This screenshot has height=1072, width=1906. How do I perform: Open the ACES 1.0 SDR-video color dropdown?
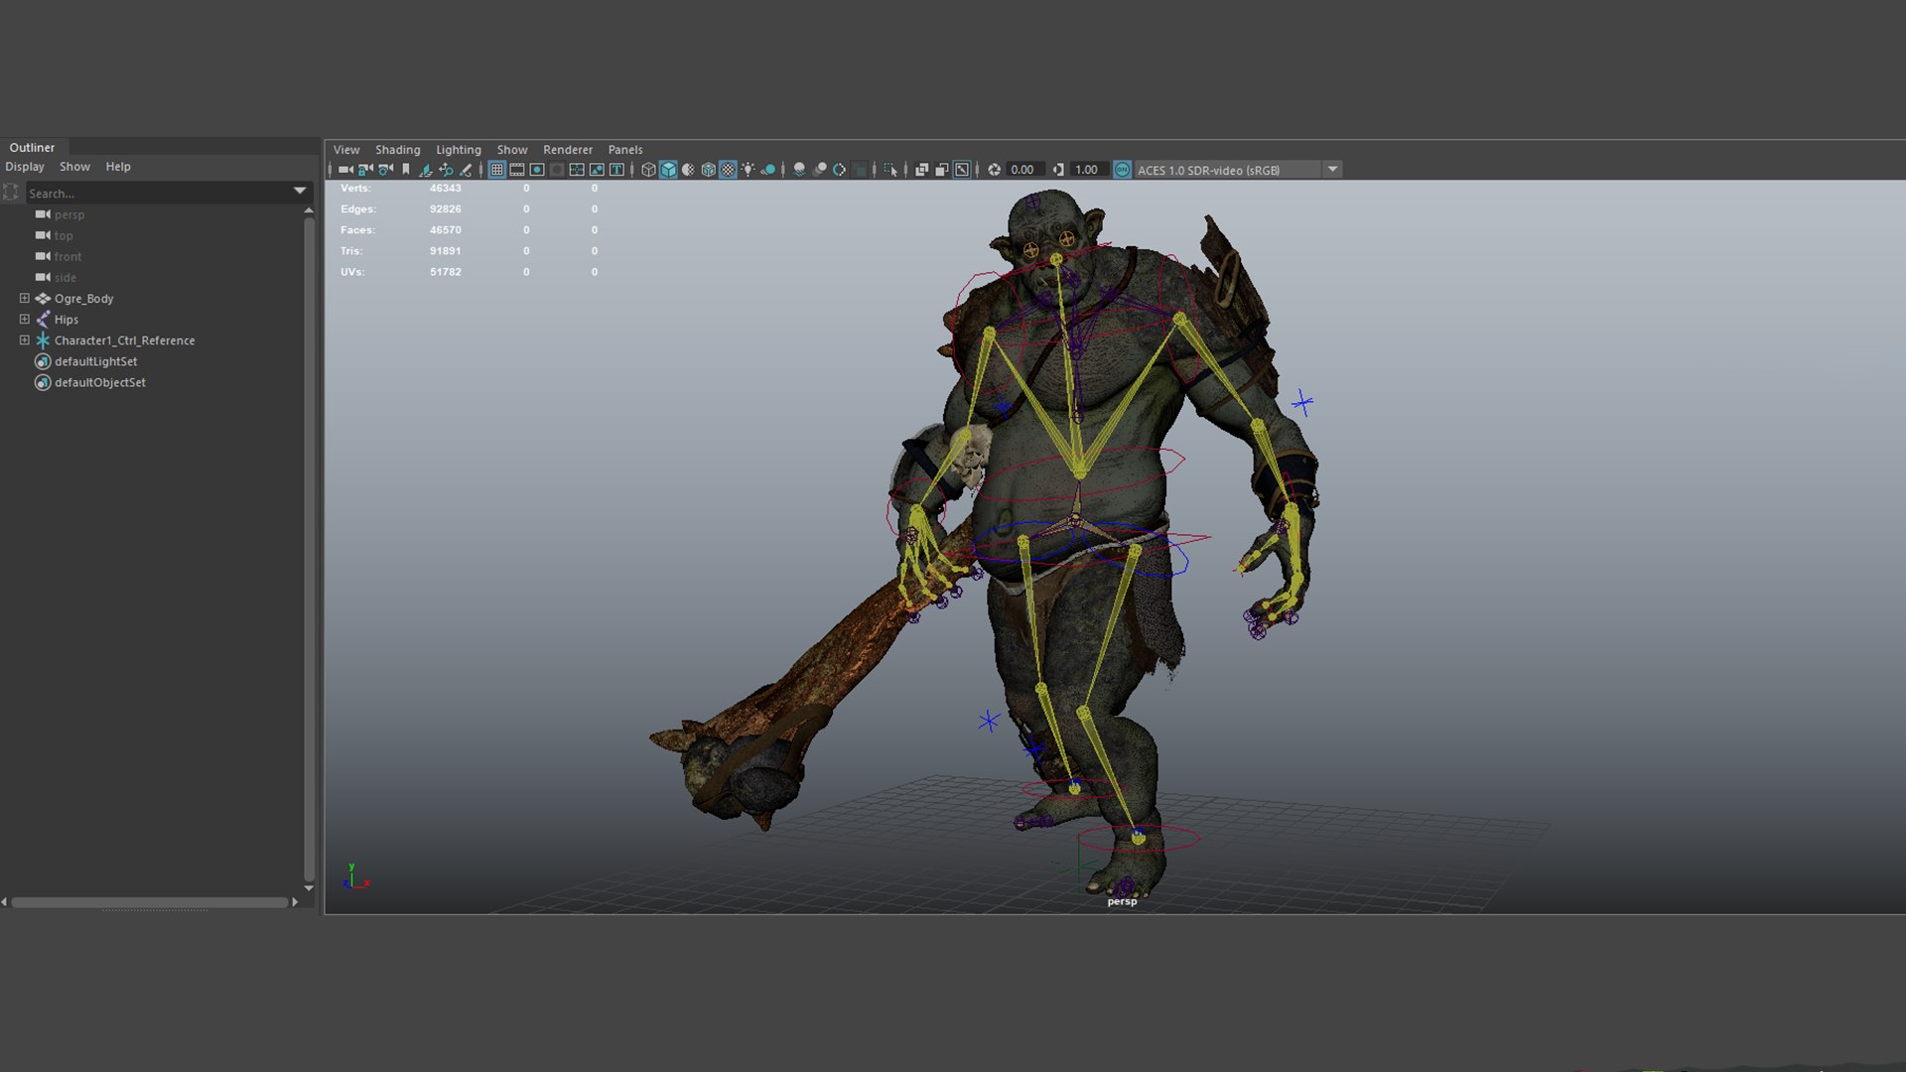coord(1333,170)
